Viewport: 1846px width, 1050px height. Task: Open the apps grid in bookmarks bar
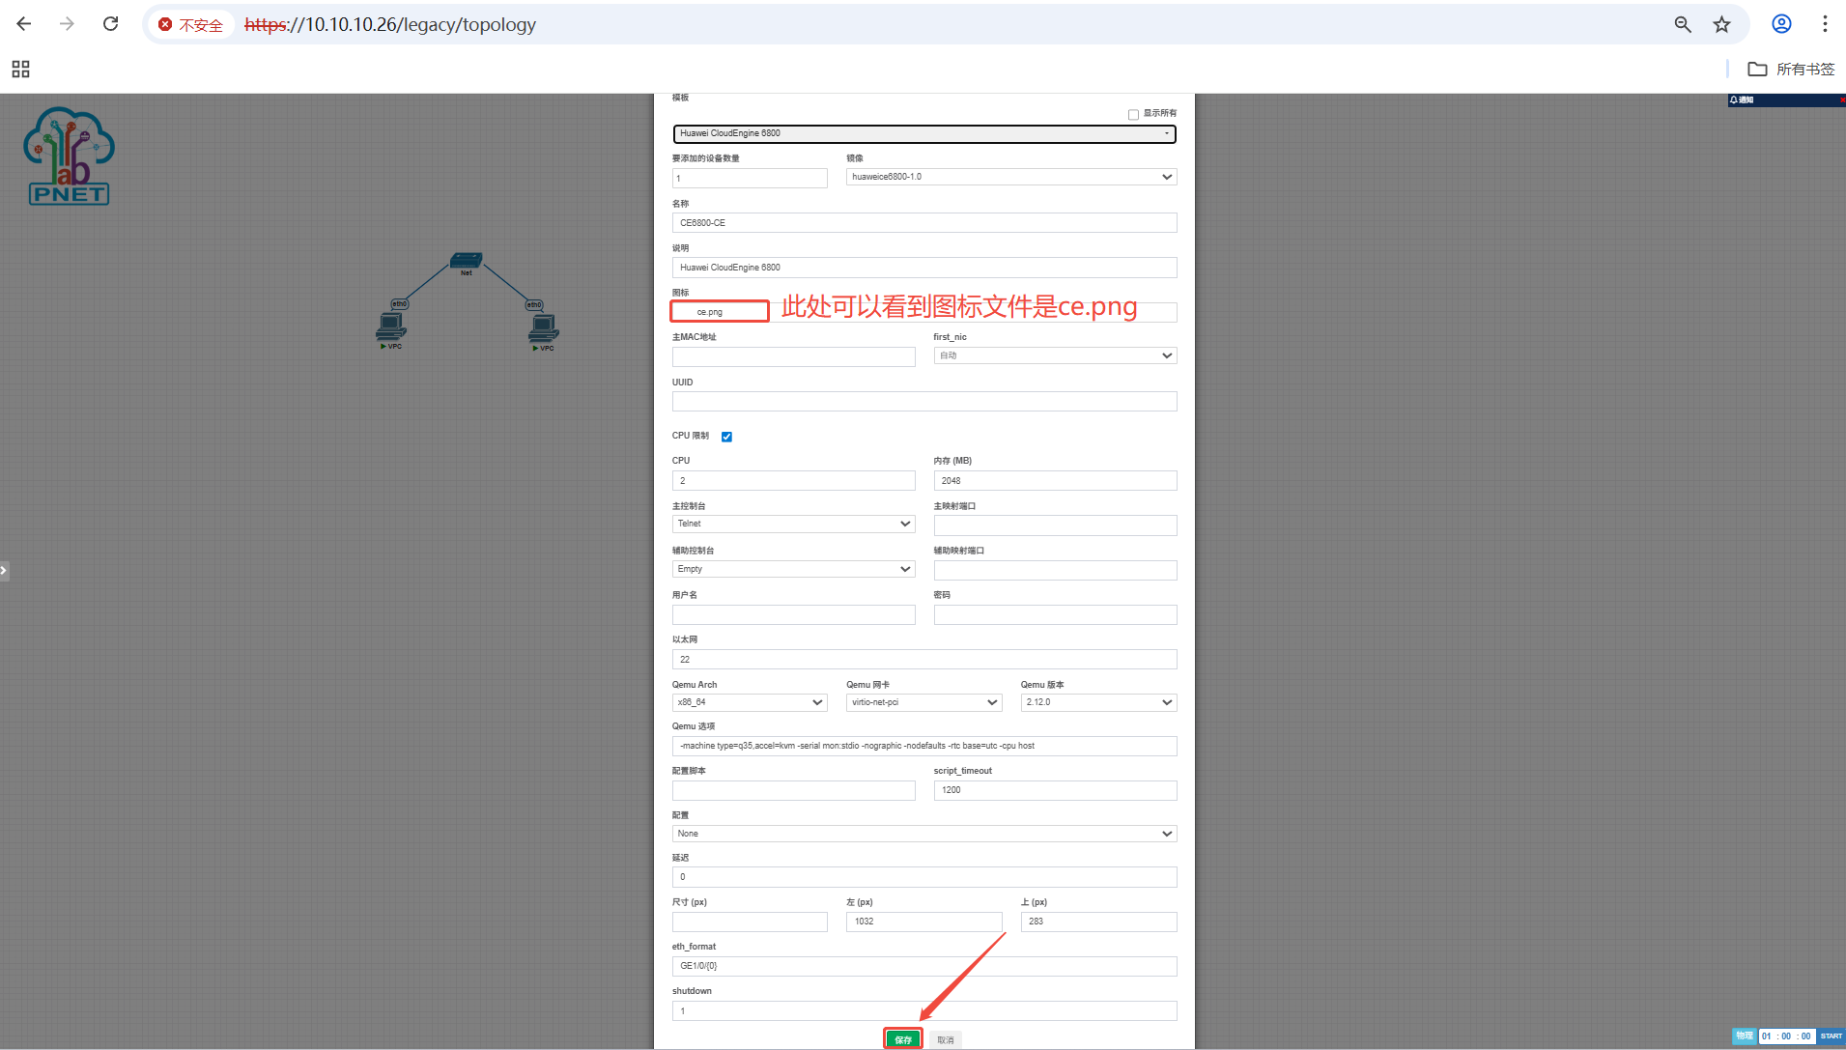(x=20, y=69)
